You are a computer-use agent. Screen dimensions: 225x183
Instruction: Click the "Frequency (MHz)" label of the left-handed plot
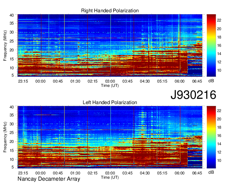pyautogui.click(x=5, y=137)
